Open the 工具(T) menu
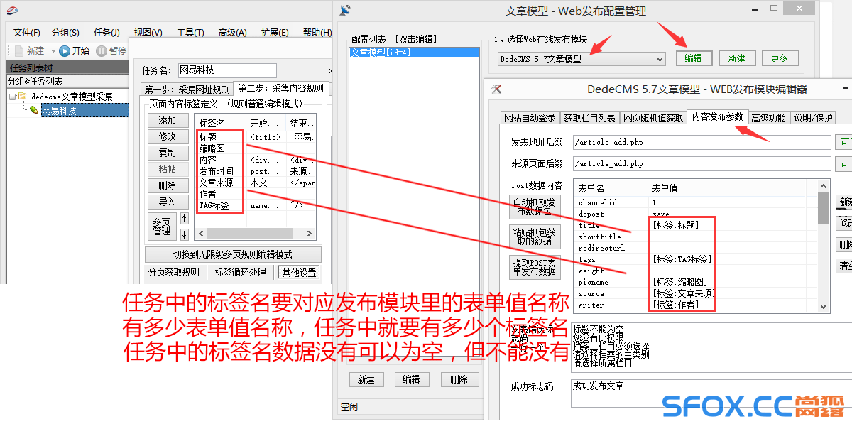Image resolution: width=852 pixels, height=424 pixels. (x=190, y=32)
